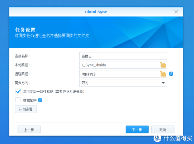Click info icon beside remote path
This screenshot has height=144, width=194.
pos(171,74)
